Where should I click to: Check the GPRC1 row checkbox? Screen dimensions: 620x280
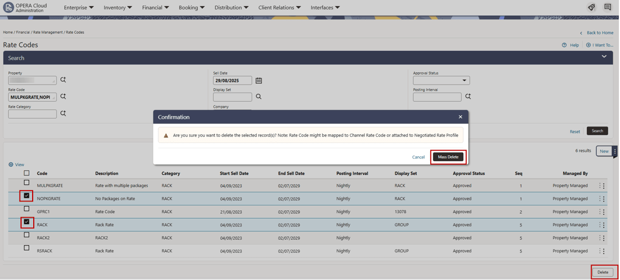tap(27, 209)
